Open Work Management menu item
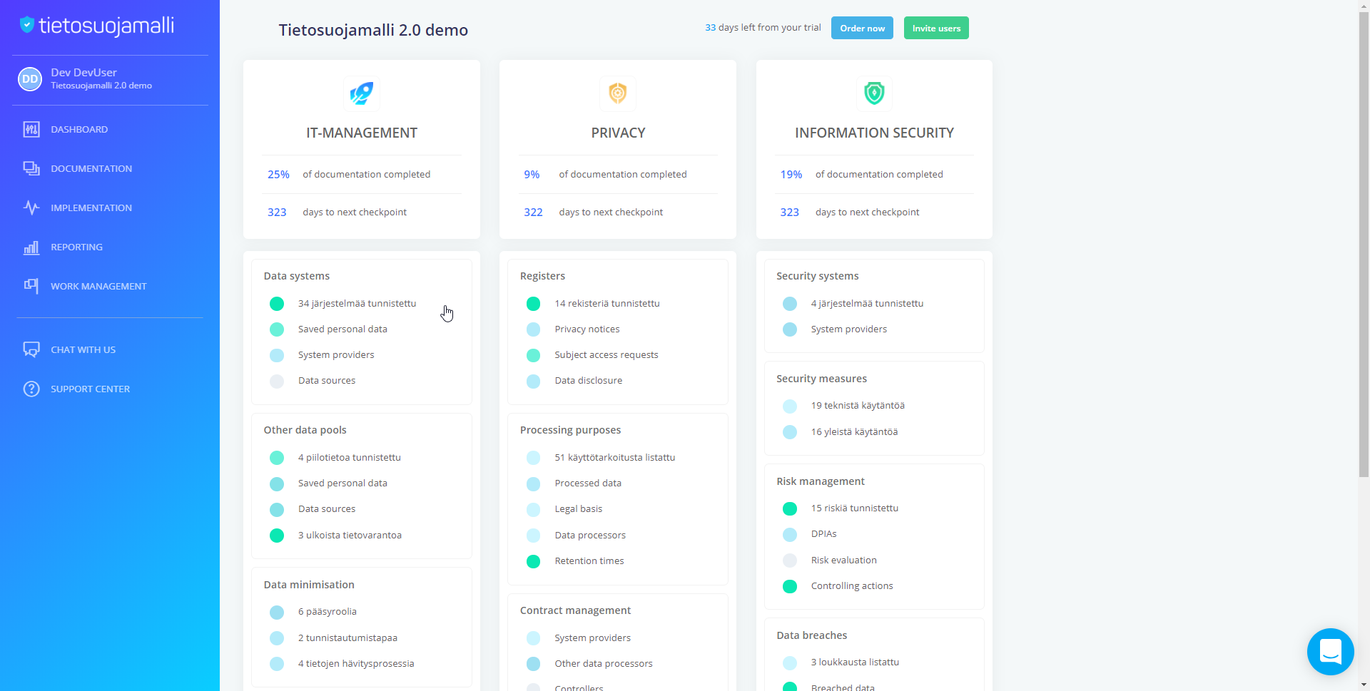1370x691 pixels. 98,286
